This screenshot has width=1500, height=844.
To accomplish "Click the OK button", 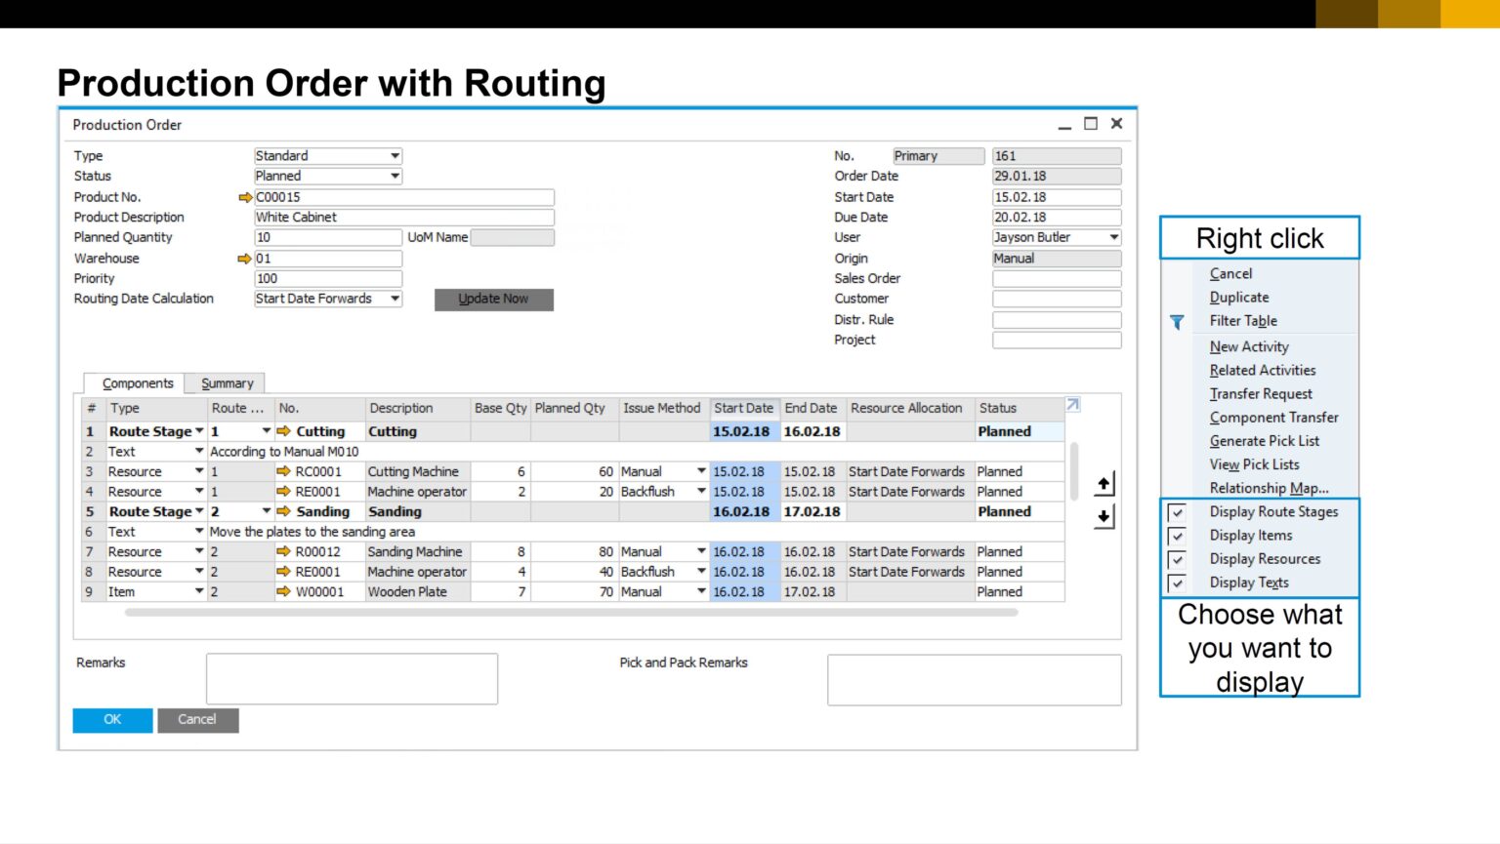I will (111, 720).
